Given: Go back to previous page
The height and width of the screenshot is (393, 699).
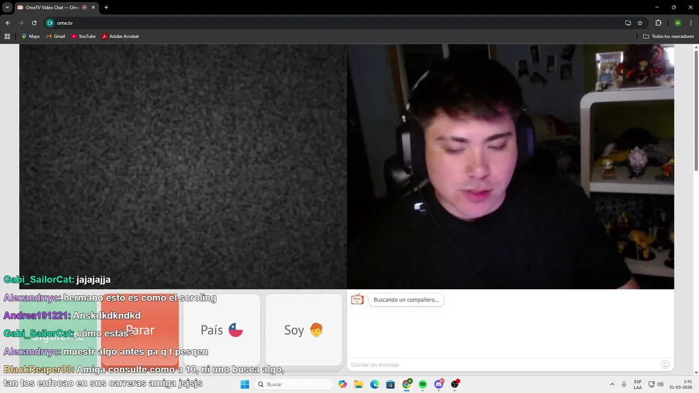Looking at the screenshot, I should pos(8,23).
